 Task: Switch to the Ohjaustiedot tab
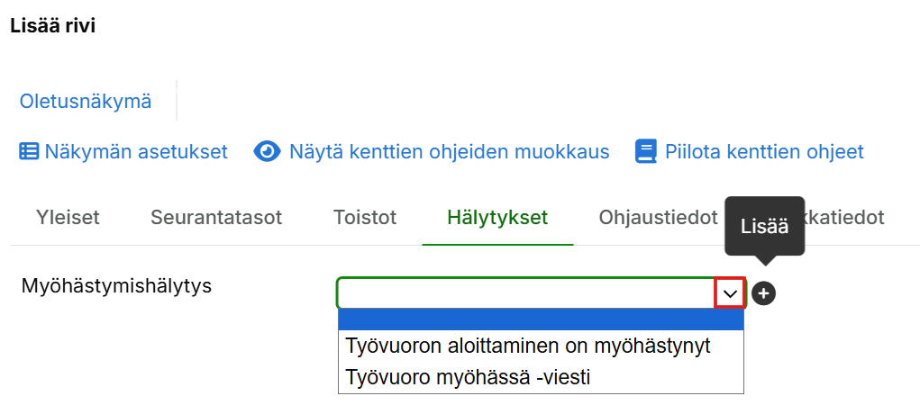tap(658, 217)
